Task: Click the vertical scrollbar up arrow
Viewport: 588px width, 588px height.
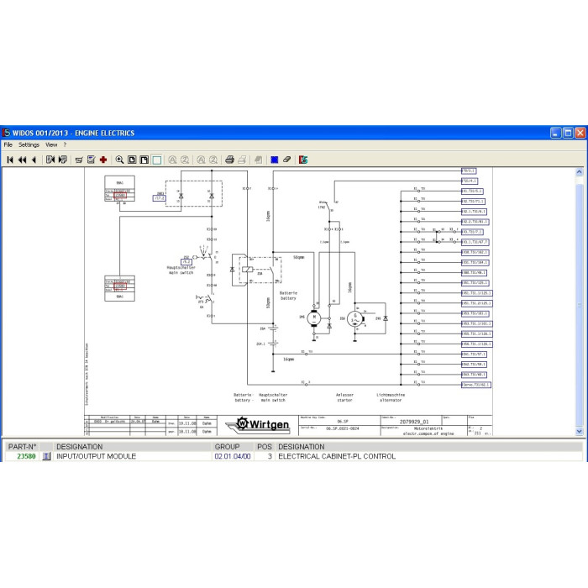Action: [580, 172]
